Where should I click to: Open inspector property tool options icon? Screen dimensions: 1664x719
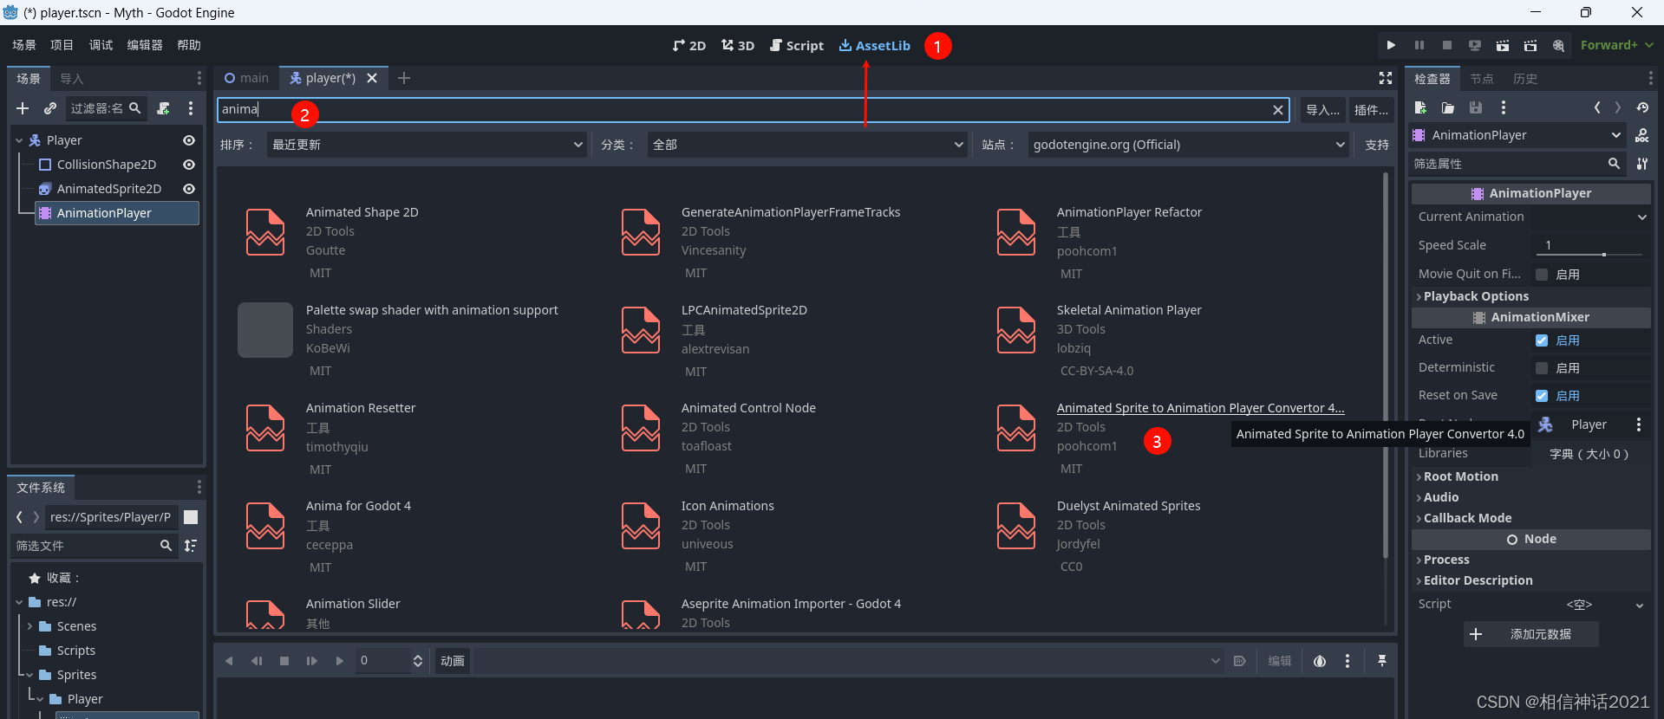tap(1642, 164)
